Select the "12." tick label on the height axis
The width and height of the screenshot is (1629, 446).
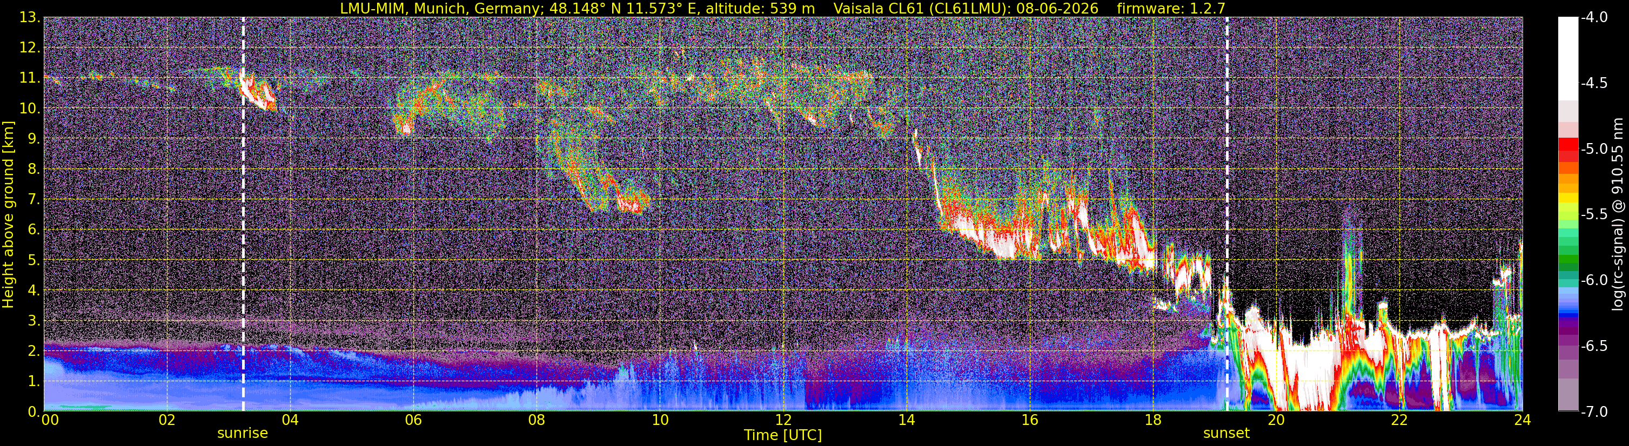(30, 48)
